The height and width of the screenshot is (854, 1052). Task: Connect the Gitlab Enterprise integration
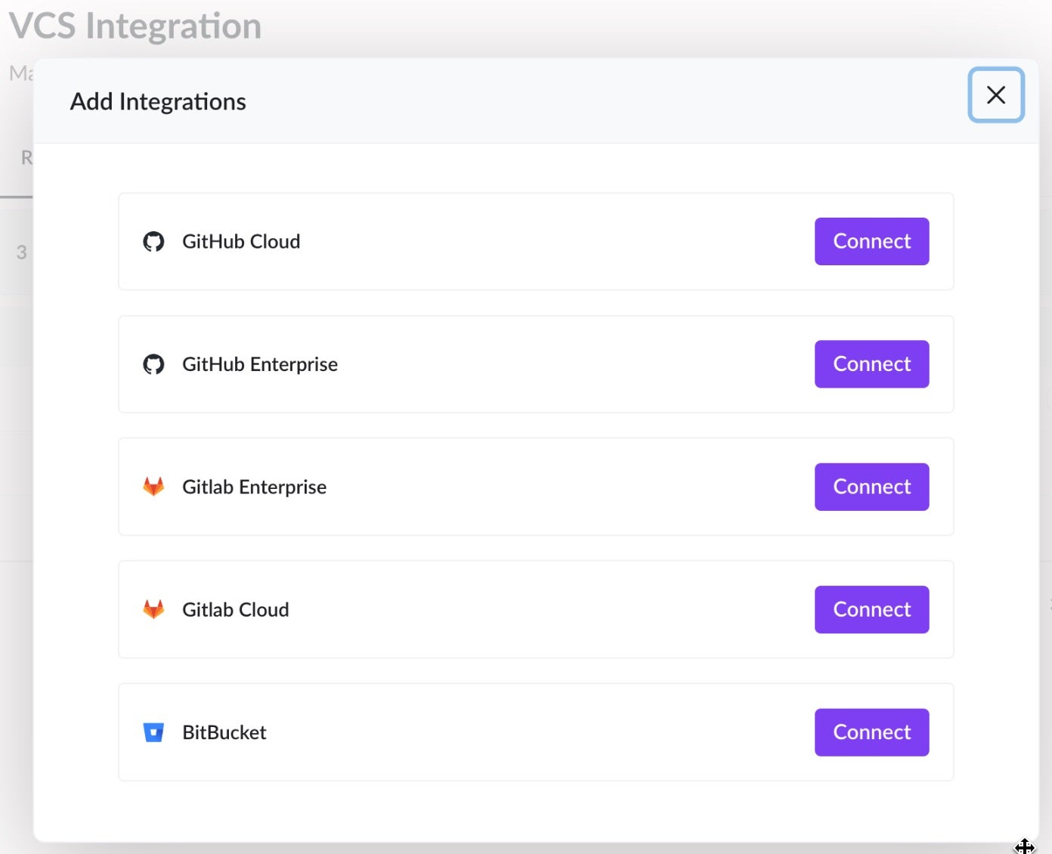[x=871, y=487]
